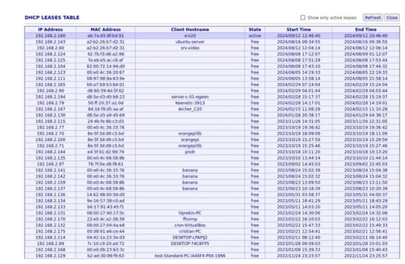Select the DESKTOP-LPAPIJ2 lease row
Image resolution: width=405 pixels, height=264 pixels.
[x=190, y=237]
